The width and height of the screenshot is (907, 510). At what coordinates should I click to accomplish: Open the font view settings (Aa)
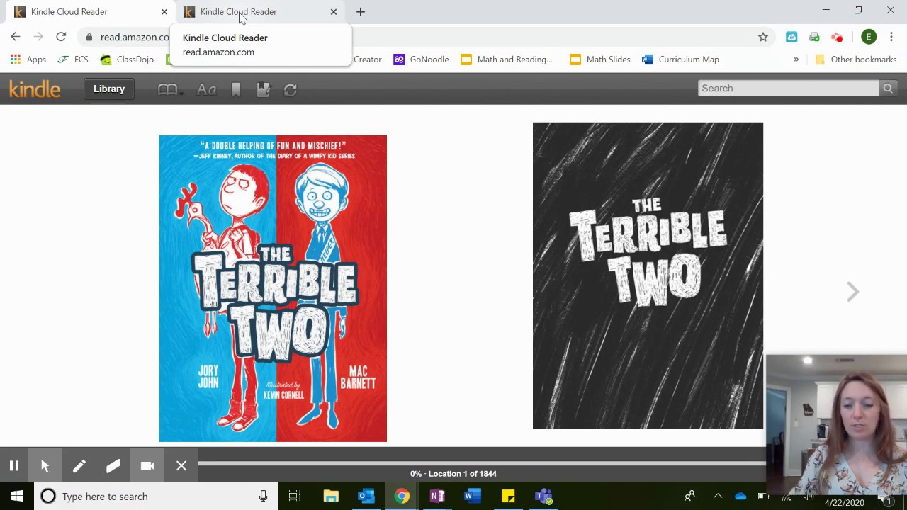[x=206, y=89]
